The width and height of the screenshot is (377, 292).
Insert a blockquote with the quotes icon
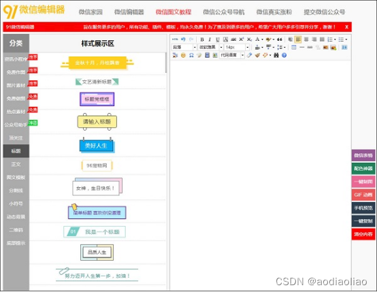(280, 39)
